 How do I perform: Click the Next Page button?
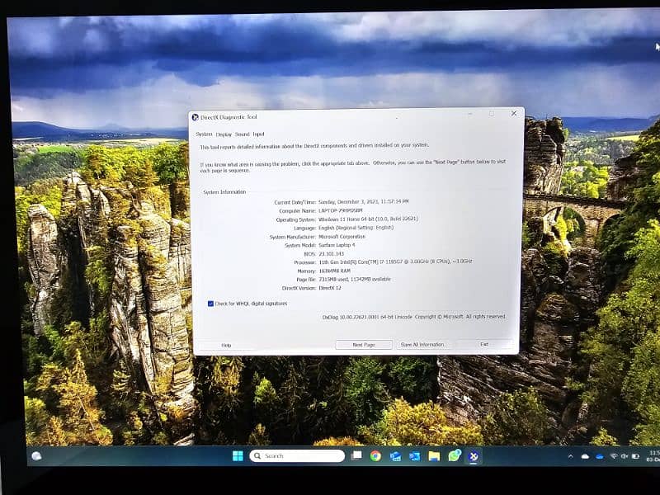coord(364,345)
